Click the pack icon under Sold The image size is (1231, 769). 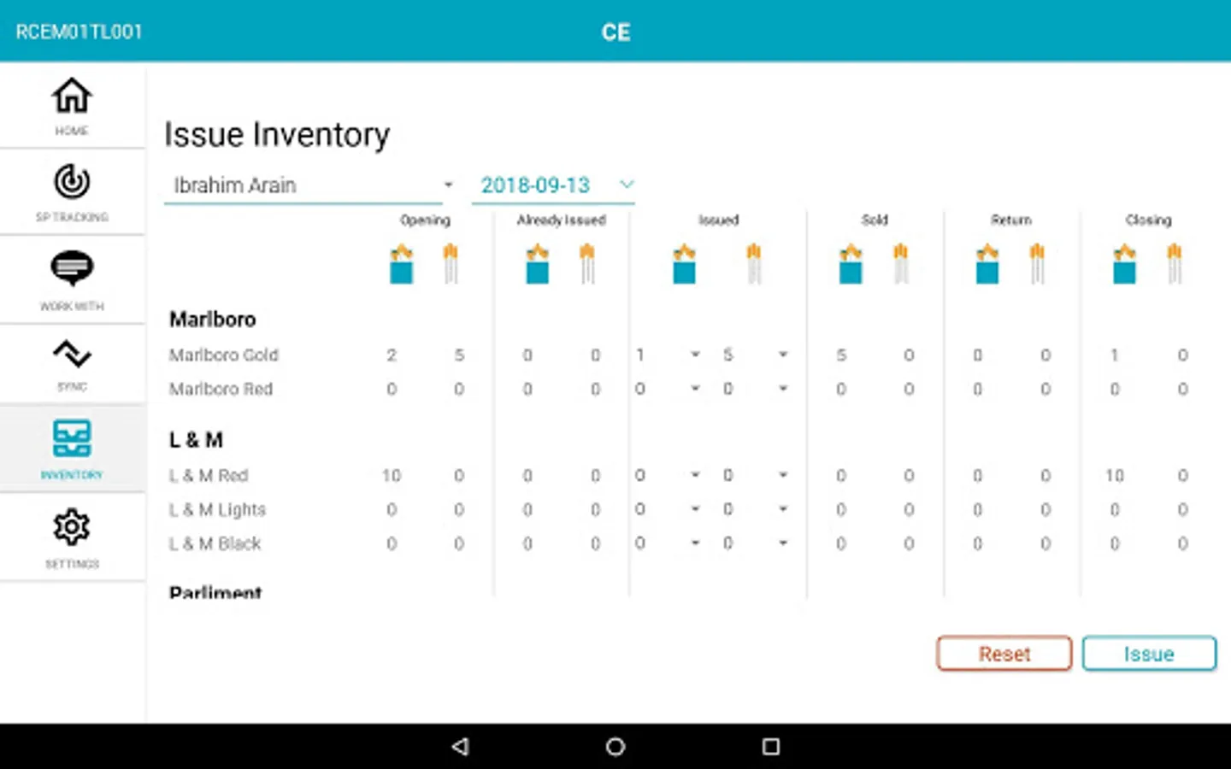[851, 264]
